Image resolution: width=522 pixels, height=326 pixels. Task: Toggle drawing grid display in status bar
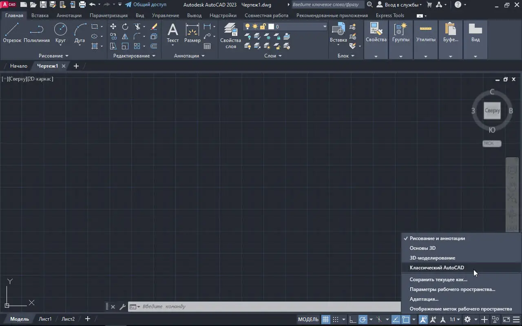[325, 319]
